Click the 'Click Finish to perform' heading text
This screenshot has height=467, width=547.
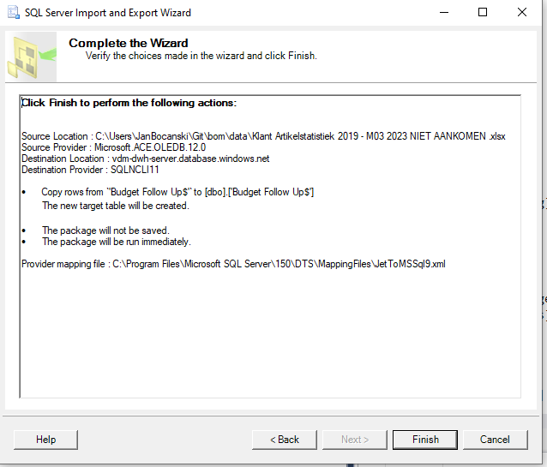tap(129, 103)
